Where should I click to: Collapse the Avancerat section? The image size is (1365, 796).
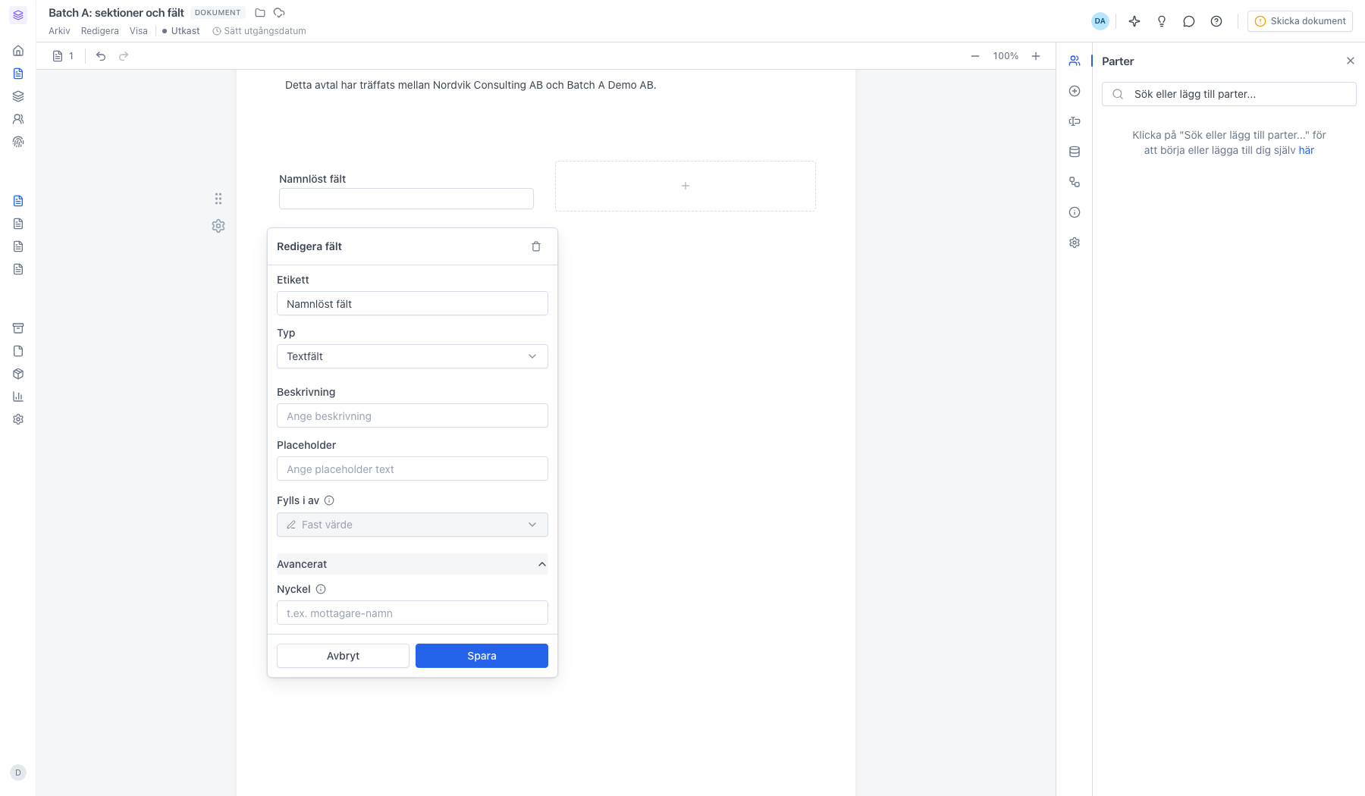(413, 564)
